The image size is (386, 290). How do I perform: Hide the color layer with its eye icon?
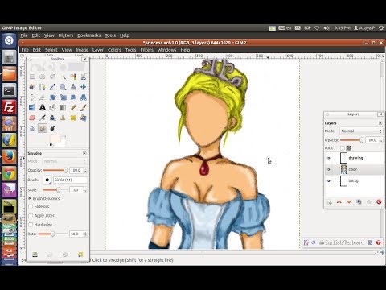pyautogui.click(x=329, y=169)
